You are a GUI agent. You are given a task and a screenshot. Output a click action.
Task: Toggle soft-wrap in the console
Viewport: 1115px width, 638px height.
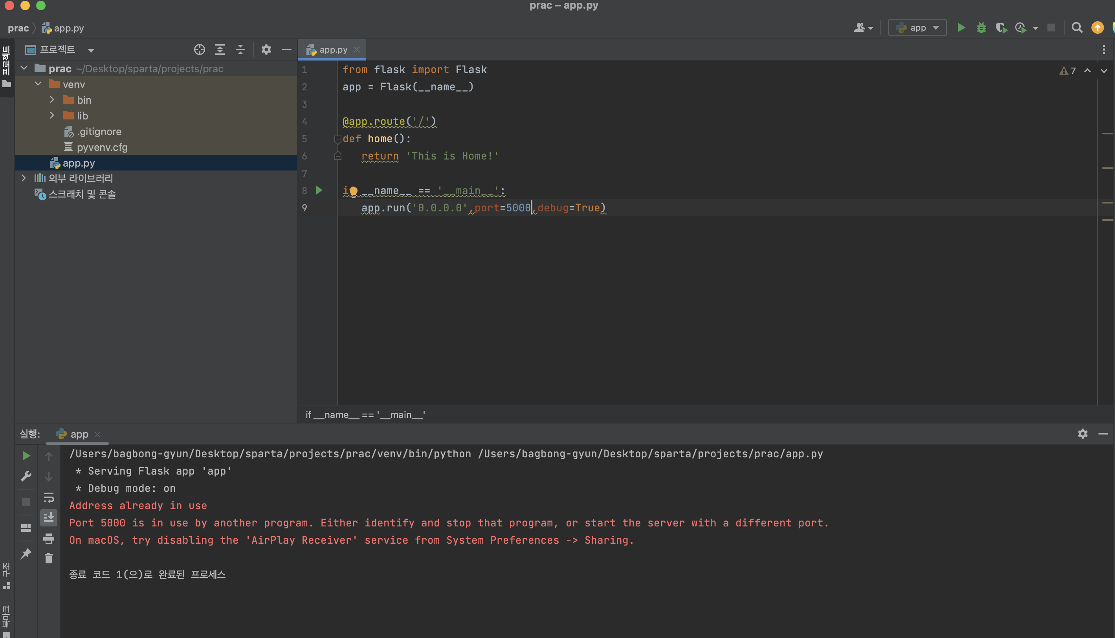click(x=49, y=498)
